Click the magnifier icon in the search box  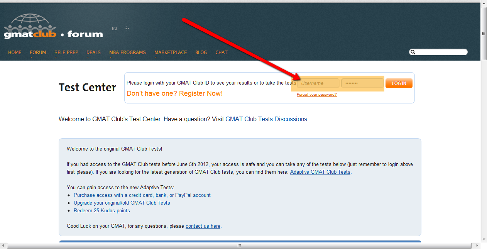point(413,52)
